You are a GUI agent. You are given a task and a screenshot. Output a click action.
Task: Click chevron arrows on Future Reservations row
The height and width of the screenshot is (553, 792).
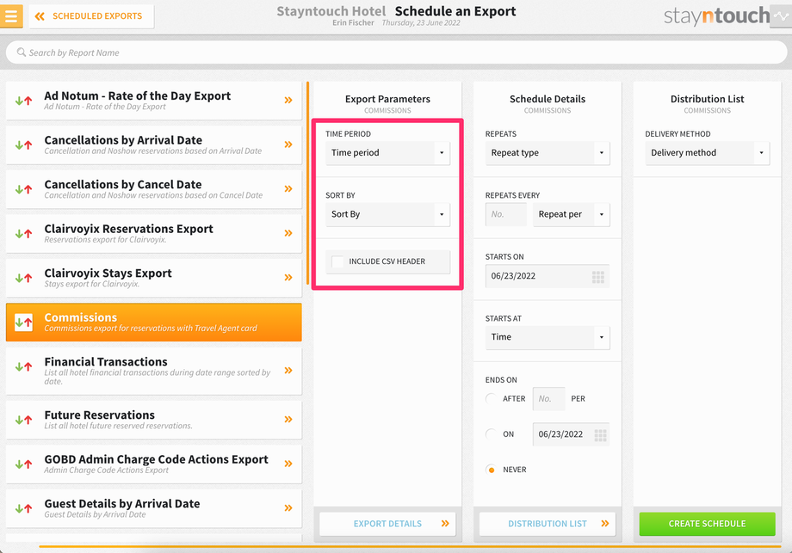pos(288,420)
